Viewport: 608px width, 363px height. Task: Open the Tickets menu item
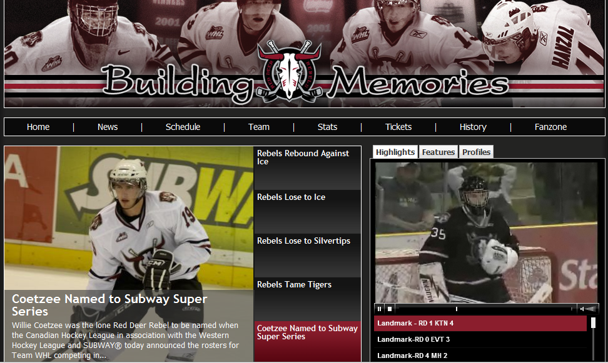point(398,127)
